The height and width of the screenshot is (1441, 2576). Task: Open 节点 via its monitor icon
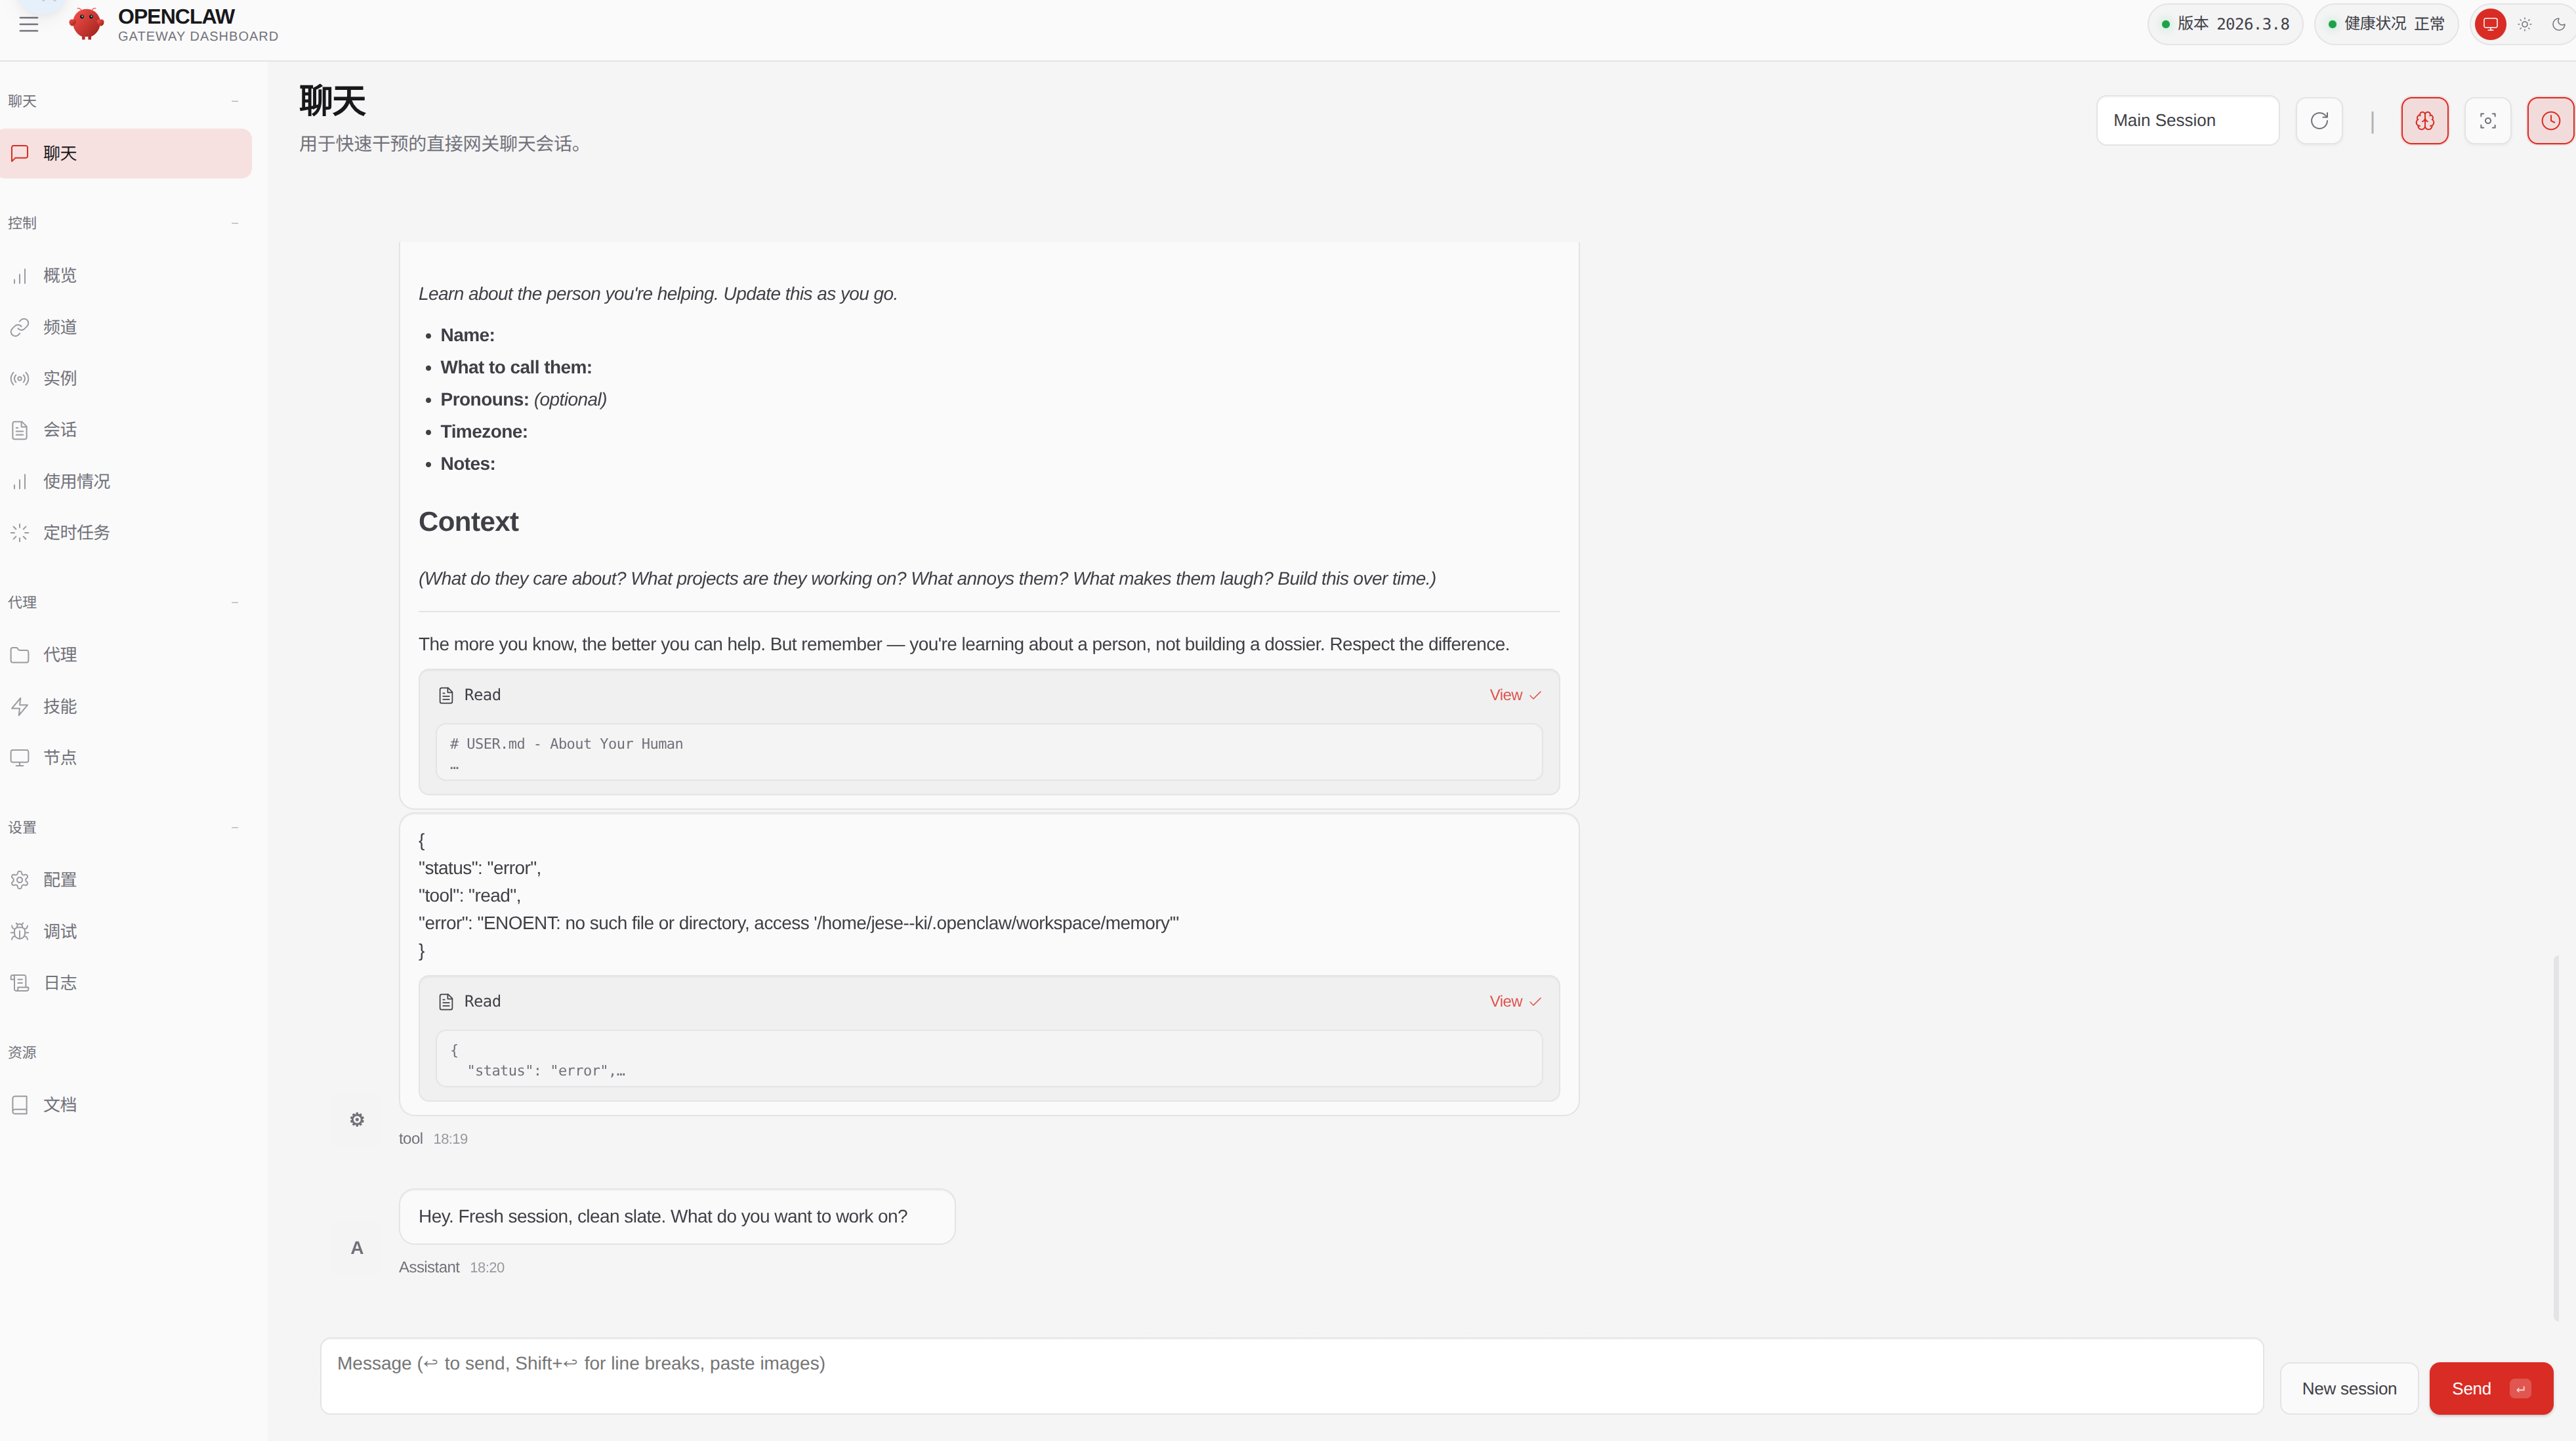click(20, 757)
